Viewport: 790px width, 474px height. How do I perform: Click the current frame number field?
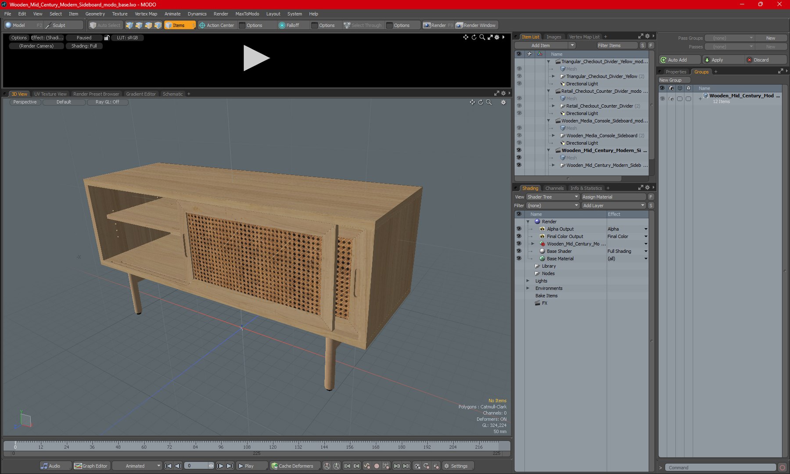[x=197, y=466]
